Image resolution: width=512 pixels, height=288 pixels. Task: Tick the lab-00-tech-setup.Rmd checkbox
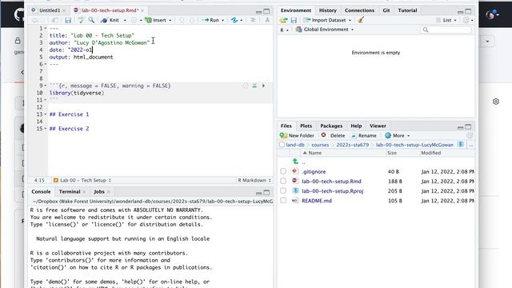click(283, 181)
